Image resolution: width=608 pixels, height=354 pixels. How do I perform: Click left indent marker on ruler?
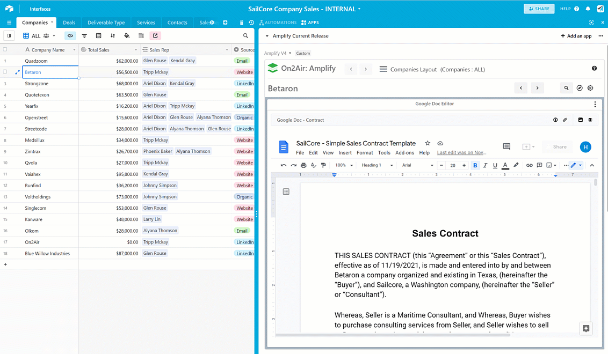[x=334, y=175]
